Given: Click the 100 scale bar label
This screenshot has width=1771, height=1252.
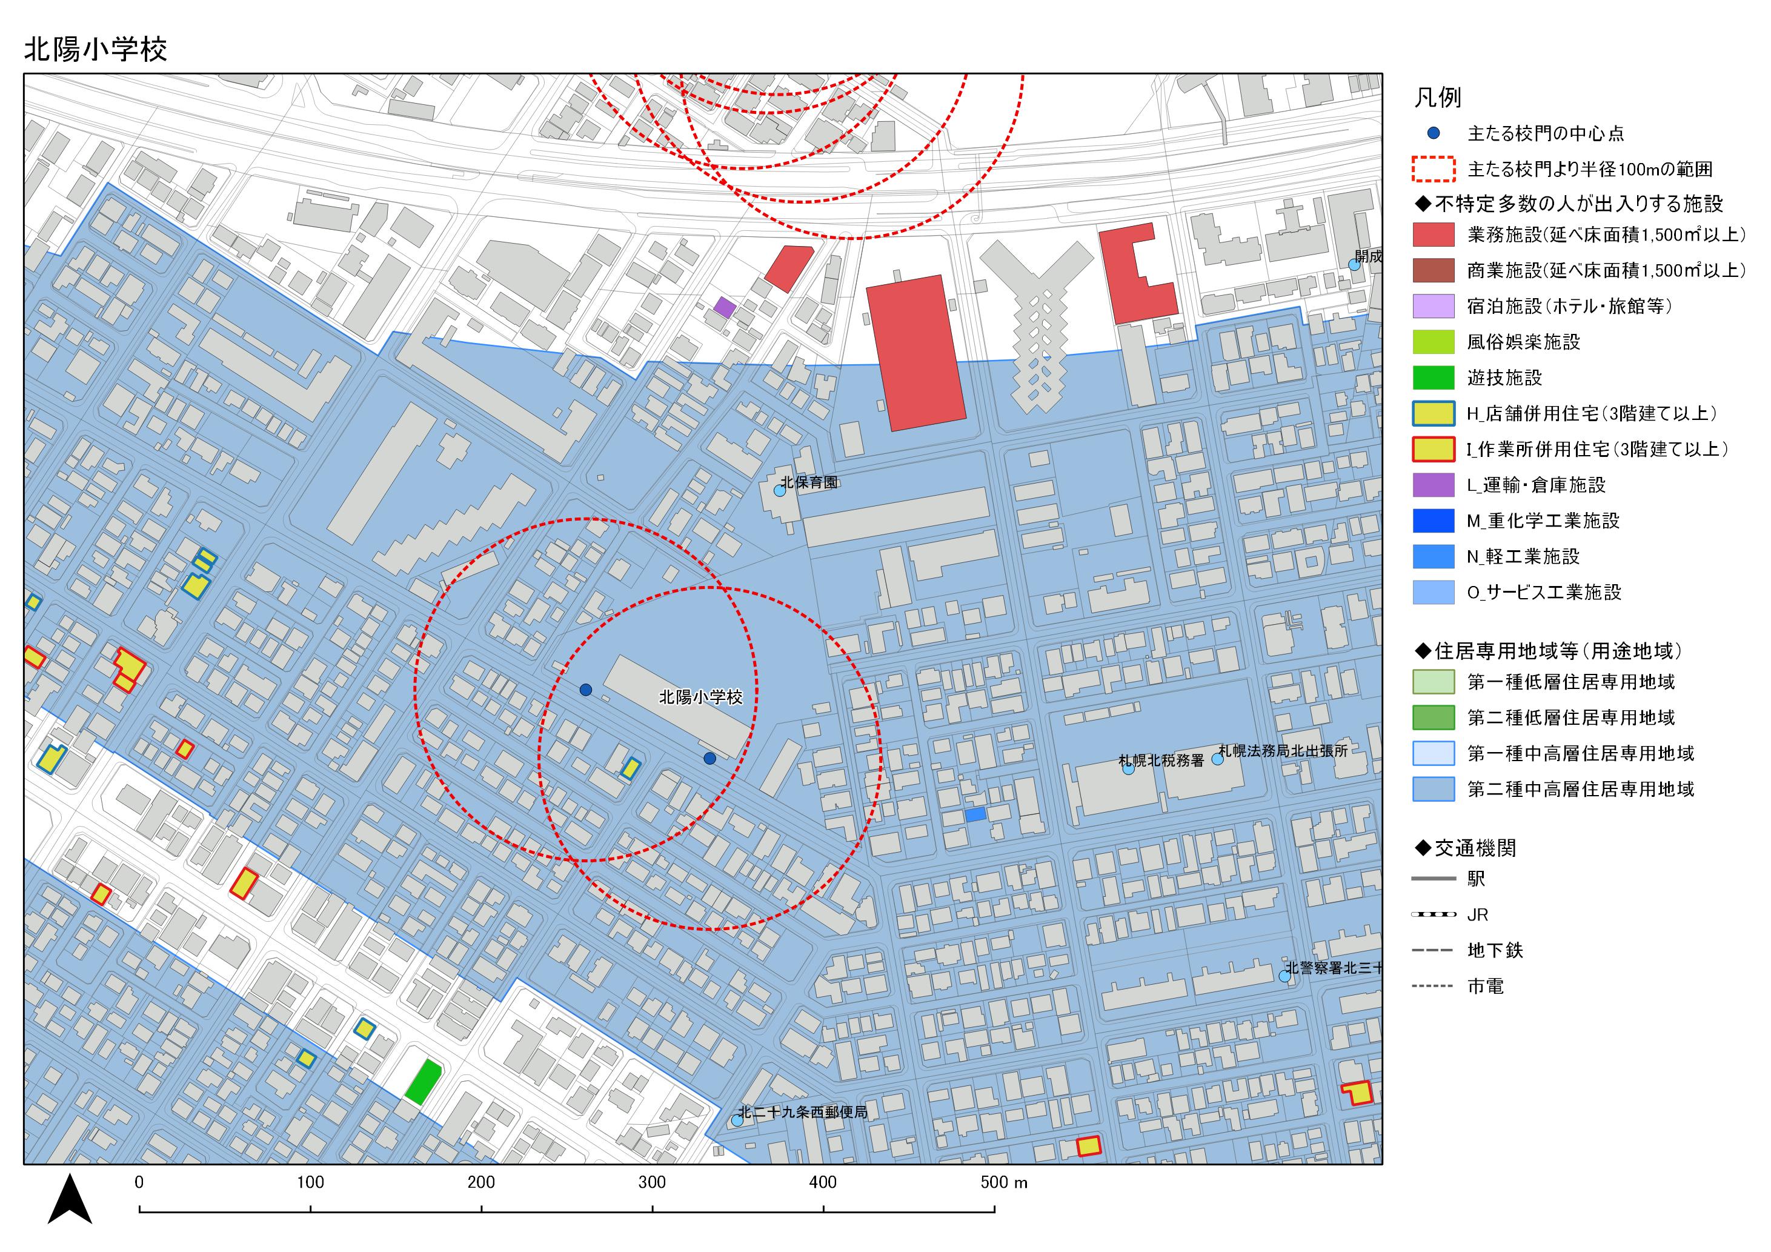Looking at the screenshot, I should (x=310, y=1182).
